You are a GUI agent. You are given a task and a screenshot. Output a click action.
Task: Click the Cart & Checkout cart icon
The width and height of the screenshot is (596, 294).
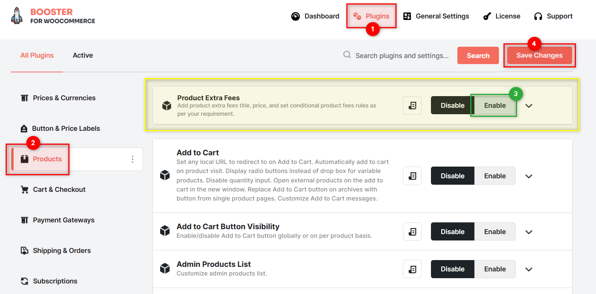pyautogui.click(x=25, y=190)
